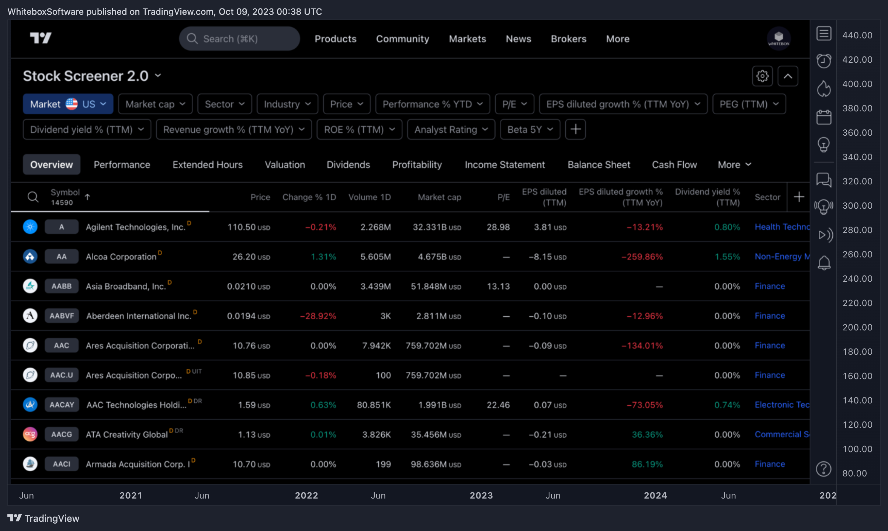Open the Performance % YTD filter dropdown
Image resolution: width=888 pixels, height=531 pixels.
[433, 104]
